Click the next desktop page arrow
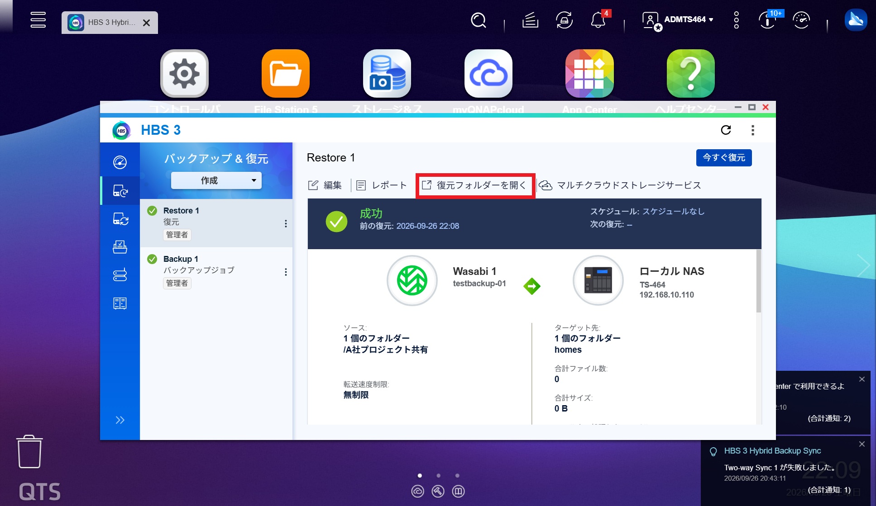This screenshot has height=506, width=876. click(x=863, y=265)
